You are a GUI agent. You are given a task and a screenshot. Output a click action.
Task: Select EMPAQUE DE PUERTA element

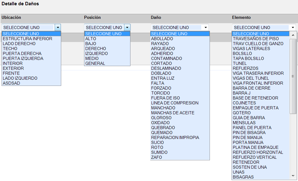coord(255,108)
